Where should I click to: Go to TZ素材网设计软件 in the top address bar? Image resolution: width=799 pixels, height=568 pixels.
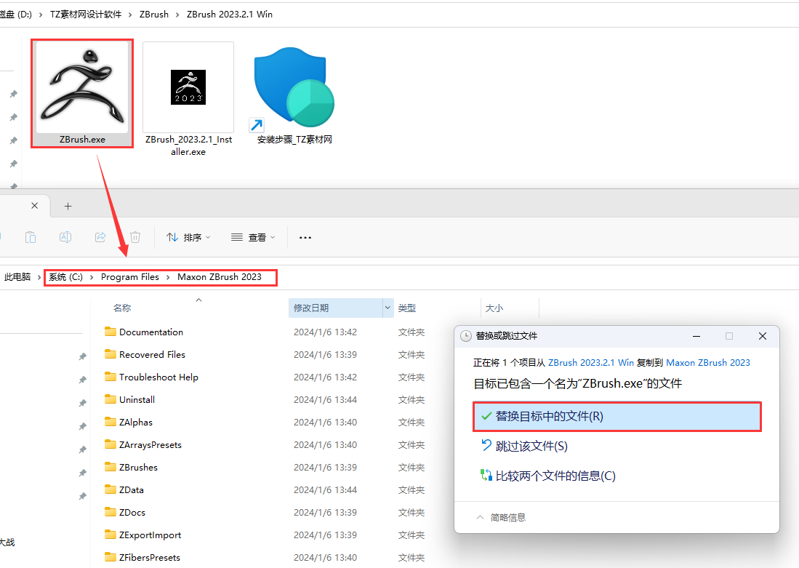pyautogui.click(x=86, y=15)
